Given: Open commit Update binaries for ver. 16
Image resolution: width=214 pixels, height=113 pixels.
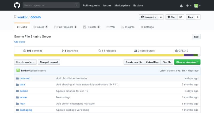Looking at the screenshot, I should (72, 91).
